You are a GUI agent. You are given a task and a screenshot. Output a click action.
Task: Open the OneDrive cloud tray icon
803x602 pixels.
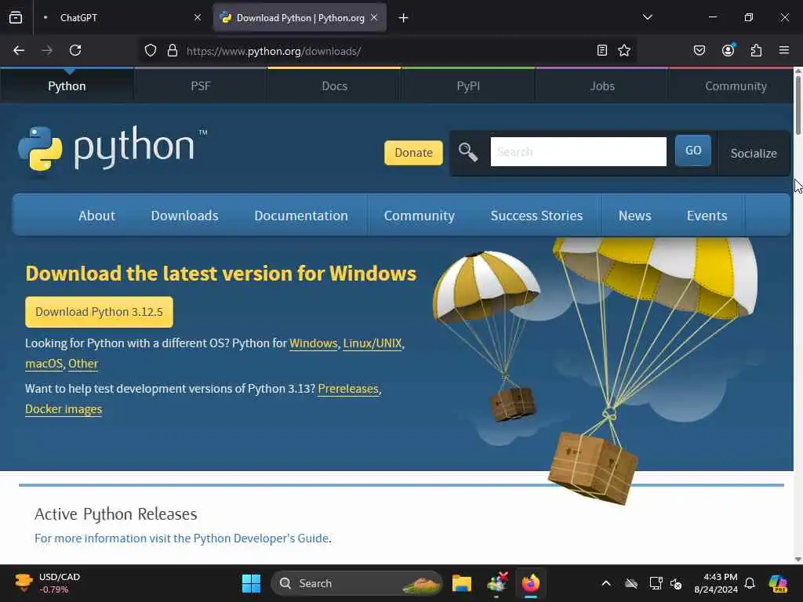tap(631, 583)
